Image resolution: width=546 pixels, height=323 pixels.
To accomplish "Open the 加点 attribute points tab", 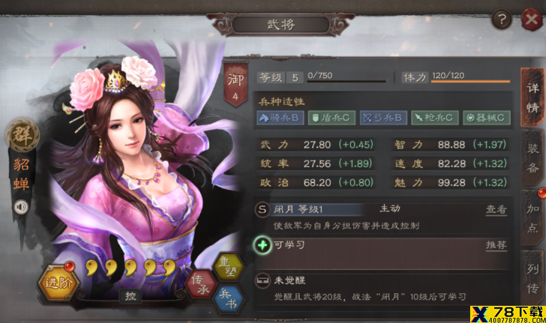I will pos(533,218).
